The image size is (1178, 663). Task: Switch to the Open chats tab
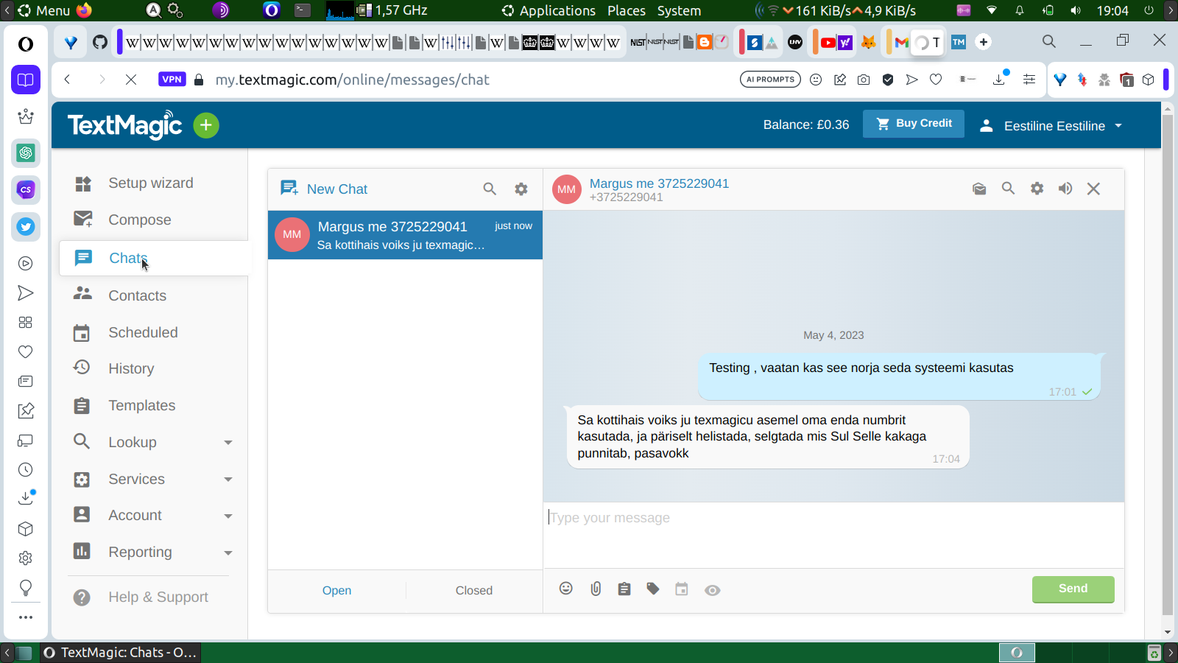(336, 590)
